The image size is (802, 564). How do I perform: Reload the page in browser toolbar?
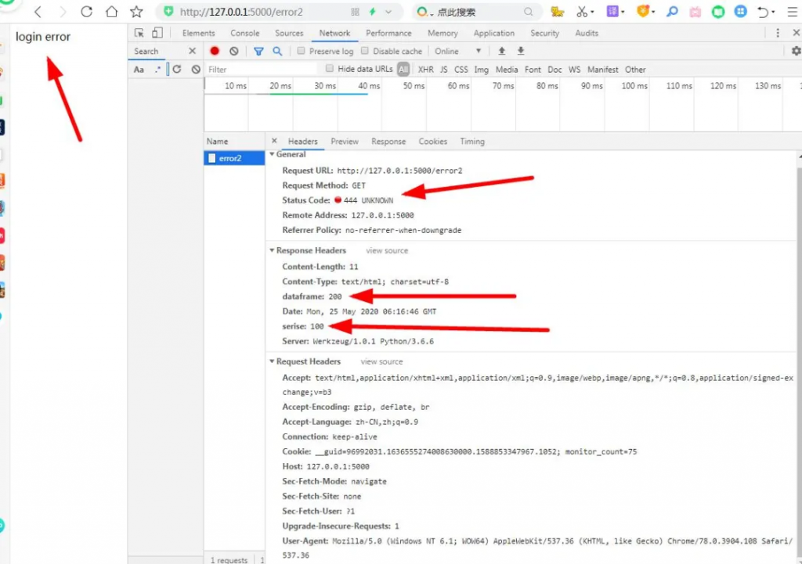(x=87, y=12)
